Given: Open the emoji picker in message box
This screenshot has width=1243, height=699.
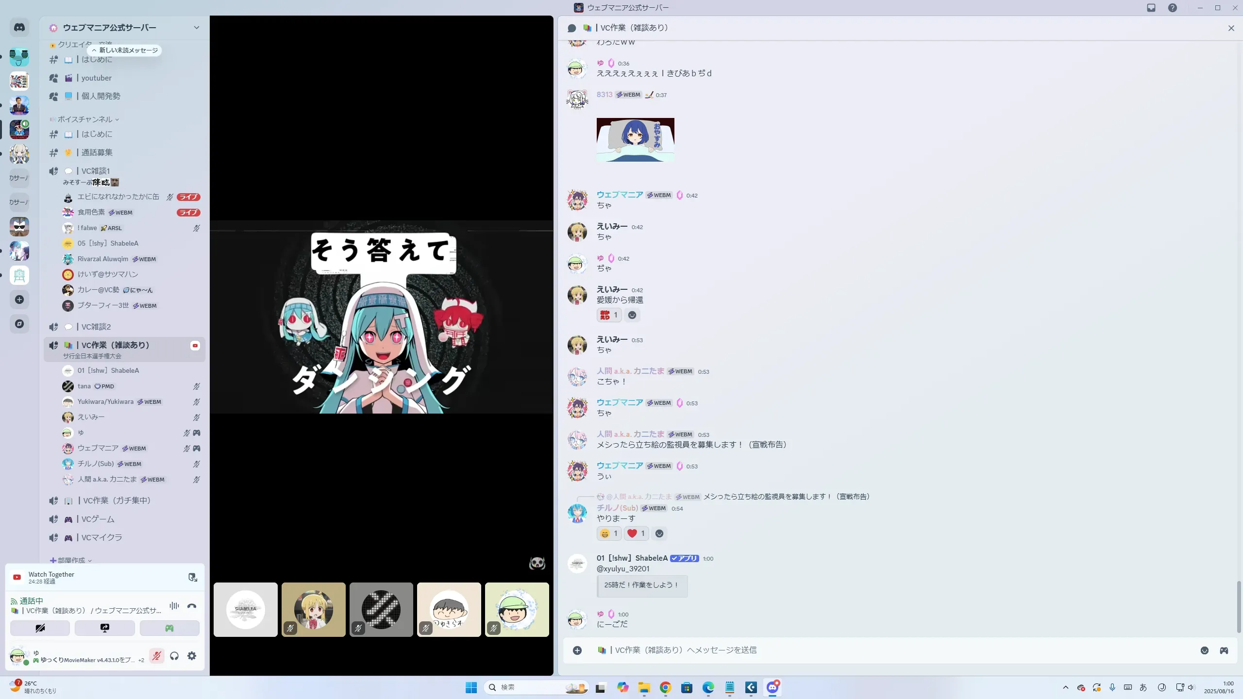Looking at the screenshot, I should [x=1204, y=650].
